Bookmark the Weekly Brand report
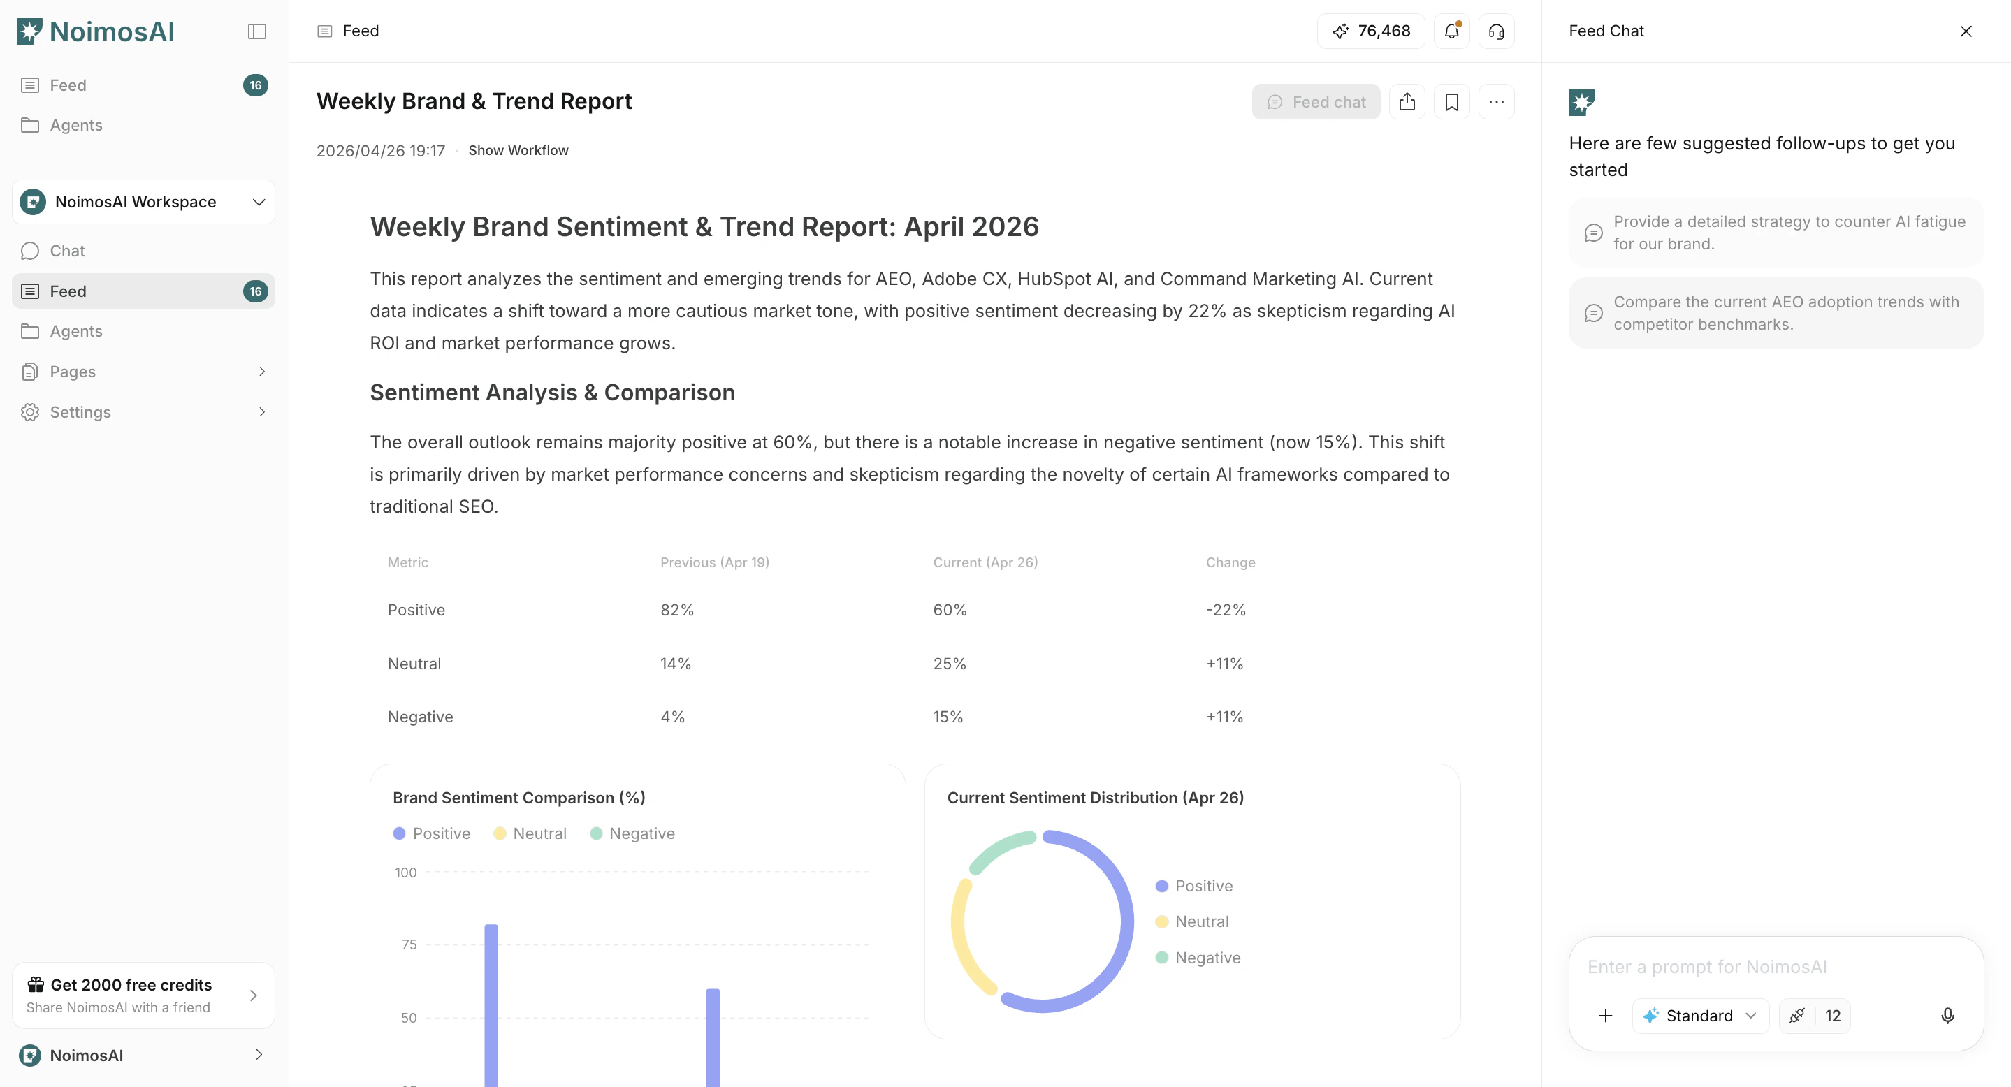The height and width of the screenshot is (1087, 2011). point(1452,102)
